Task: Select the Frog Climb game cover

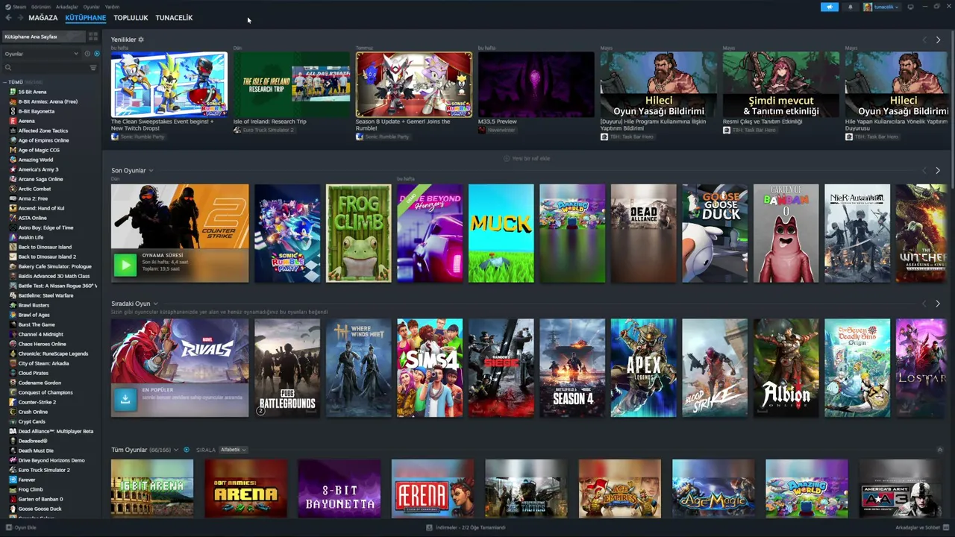Action: (358, 233)
